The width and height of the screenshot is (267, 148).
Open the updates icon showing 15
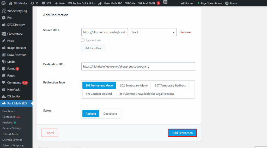tap(32, 3)
